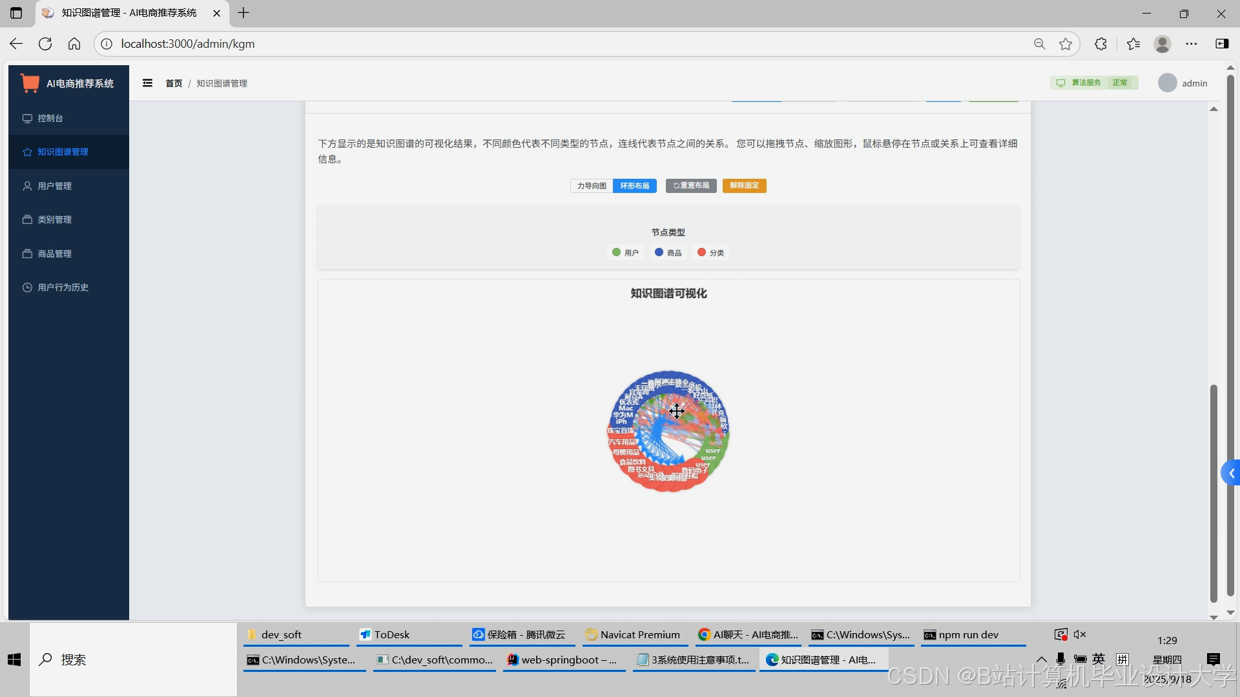Toggle the sidebar hamburger menu icon
This screenshot has width=1240, height=697.
click(x=147, y=83)
